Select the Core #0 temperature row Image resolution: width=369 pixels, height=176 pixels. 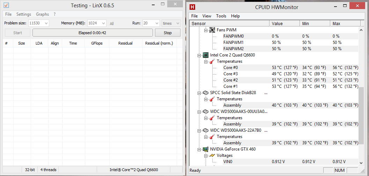click(x=290, y=68)
